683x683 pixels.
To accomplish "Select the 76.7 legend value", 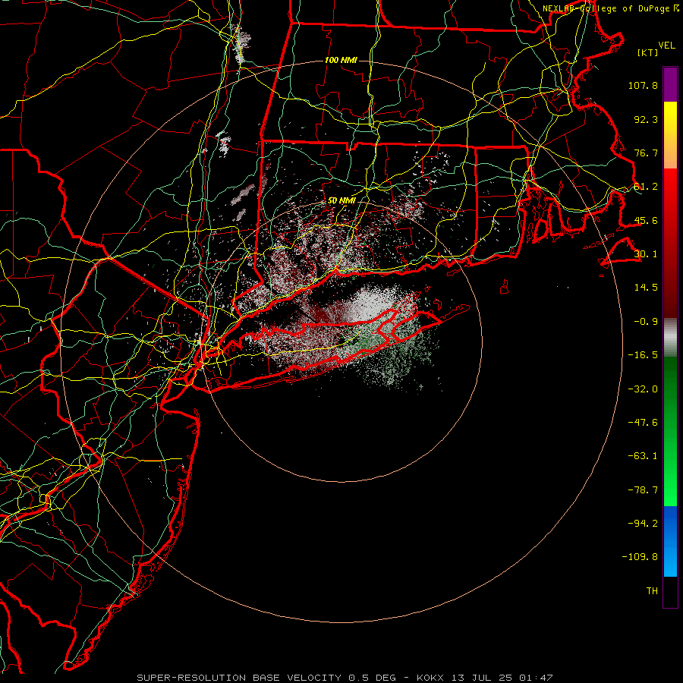I will 646,153.
